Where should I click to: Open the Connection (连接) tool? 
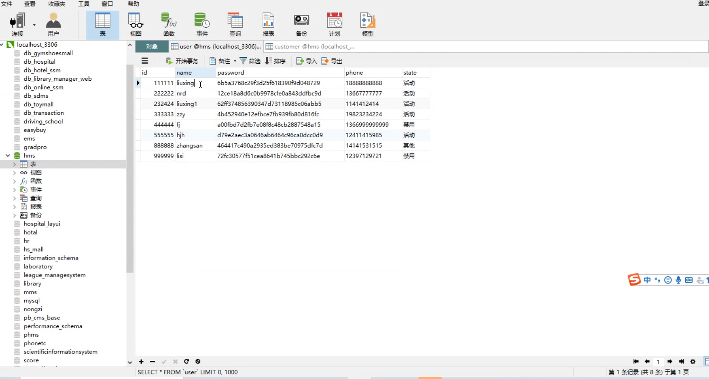point(17,24)
